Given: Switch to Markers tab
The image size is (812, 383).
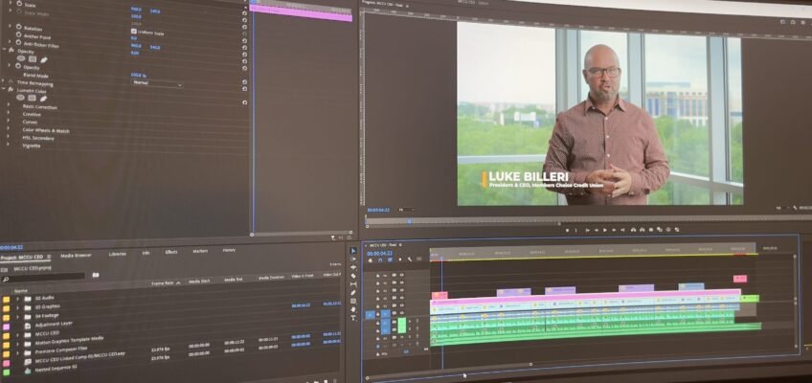Looking at the screenshot, I should pos(200,251).
